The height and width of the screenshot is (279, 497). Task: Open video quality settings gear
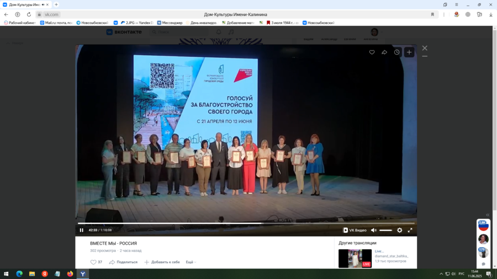click(400, 230)
